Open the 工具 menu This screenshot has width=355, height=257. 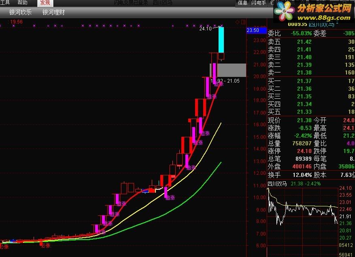coord(5,3)
